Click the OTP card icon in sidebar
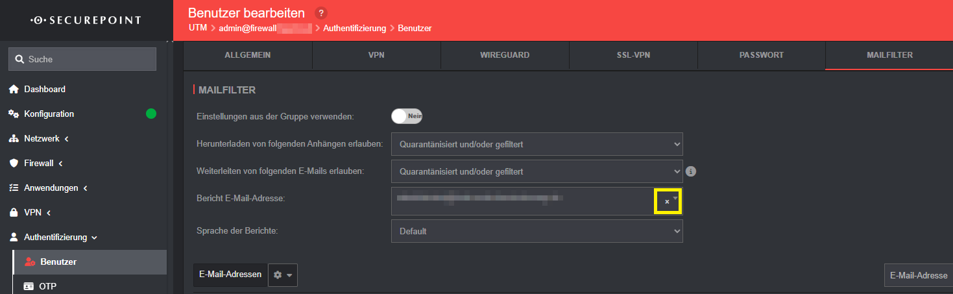Image resolution: width=953 pixels, height=294 pixels. coord(29,286)
